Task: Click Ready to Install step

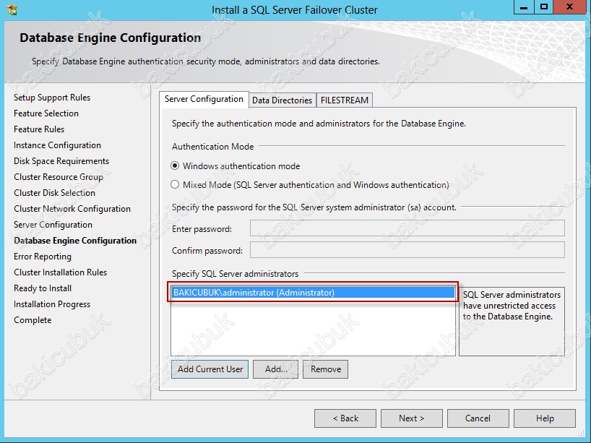Action: pos(43,288)
